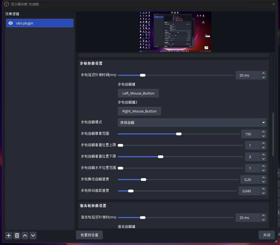280x245 pixels.
Task: Decrease 步枪移动追踪速度 using the down arrow
Action: 263,193
